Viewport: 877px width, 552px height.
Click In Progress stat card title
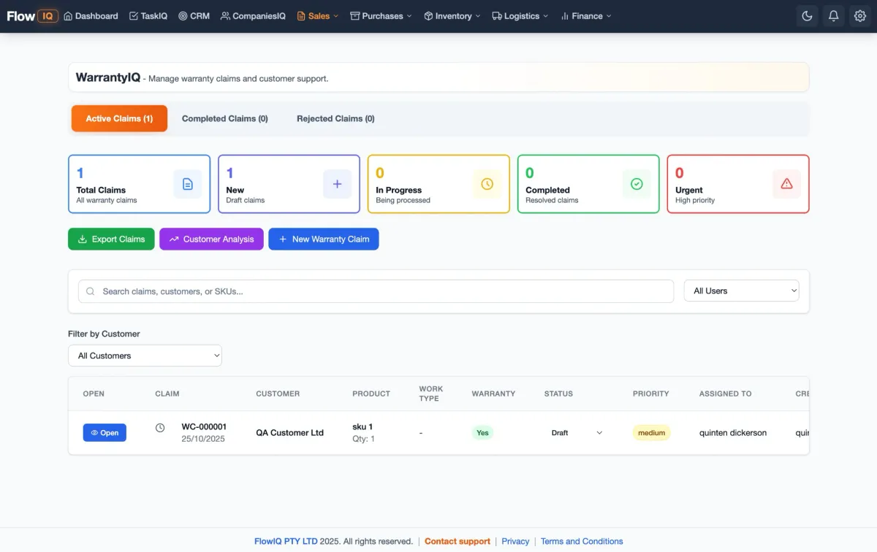point(399,190)
